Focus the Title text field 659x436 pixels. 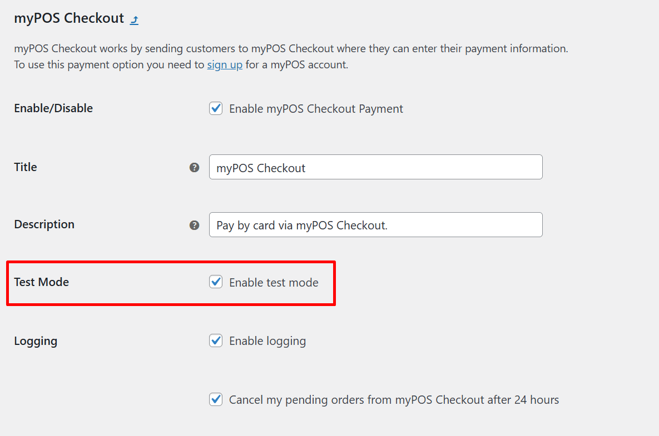pyautogui.click(x=375, y=167)
